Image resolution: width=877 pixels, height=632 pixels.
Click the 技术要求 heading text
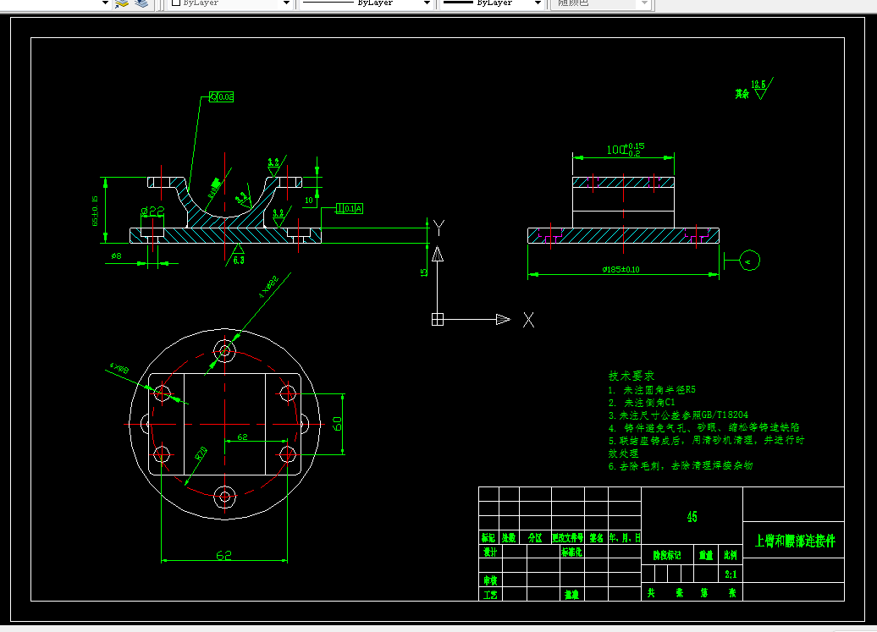coord(631,376)
